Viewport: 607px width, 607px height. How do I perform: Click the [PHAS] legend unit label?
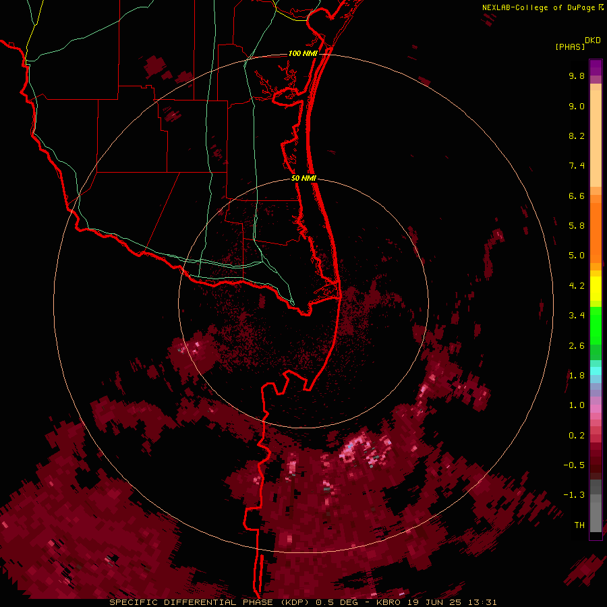[570, 47]
